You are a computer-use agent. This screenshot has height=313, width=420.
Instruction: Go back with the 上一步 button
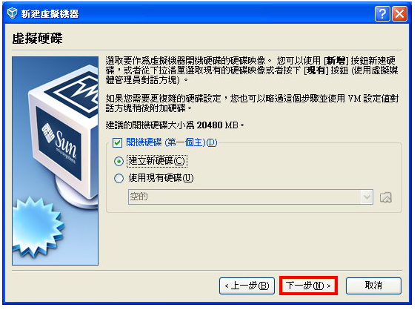(247, 286)
